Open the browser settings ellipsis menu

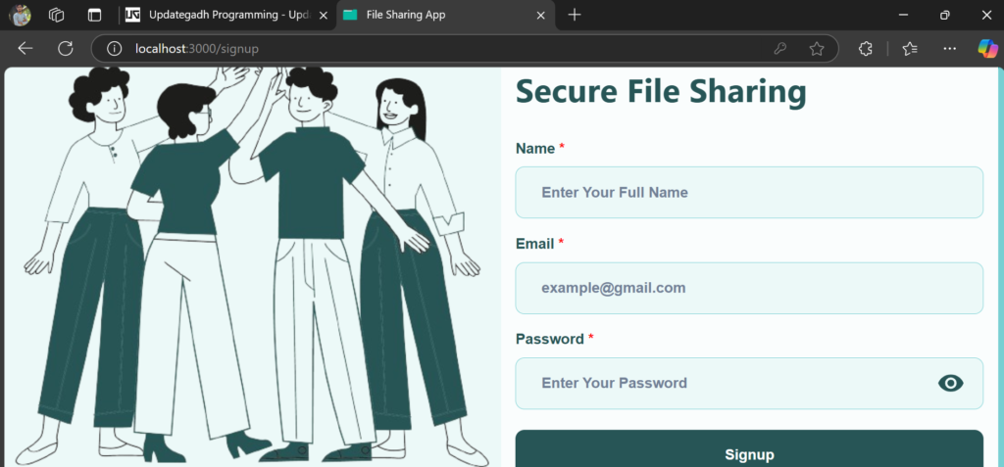949,49
